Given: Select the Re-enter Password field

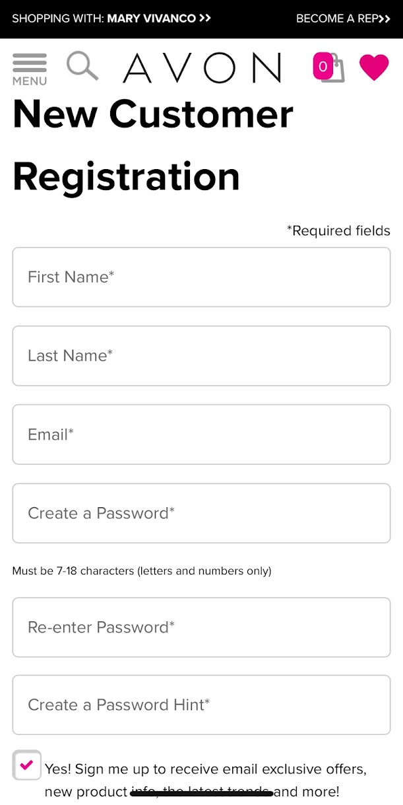Looking at the screenshot, I should (201, 627).
